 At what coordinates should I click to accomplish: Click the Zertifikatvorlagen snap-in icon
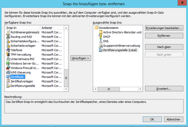8,81
